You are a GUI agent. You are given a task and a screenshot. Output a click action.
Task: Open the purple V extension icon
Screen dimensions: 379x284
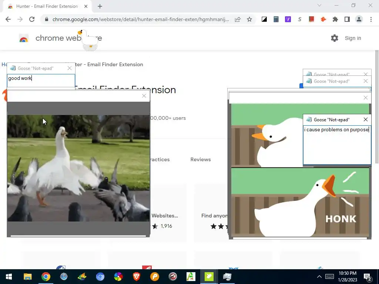coord(288,19)
